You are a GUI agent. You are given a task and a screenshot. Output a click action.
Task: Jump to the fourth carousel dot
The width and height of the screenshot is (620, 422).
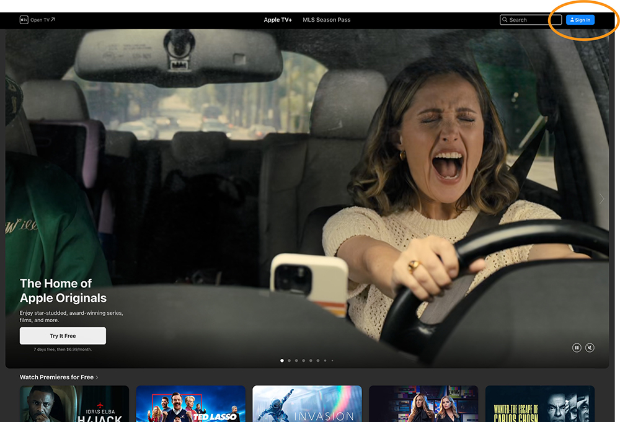click(304, 360)
